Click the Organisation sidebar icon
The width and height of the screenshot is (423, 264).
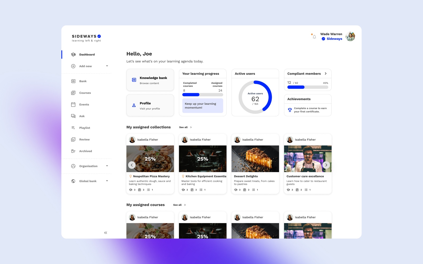73,166
